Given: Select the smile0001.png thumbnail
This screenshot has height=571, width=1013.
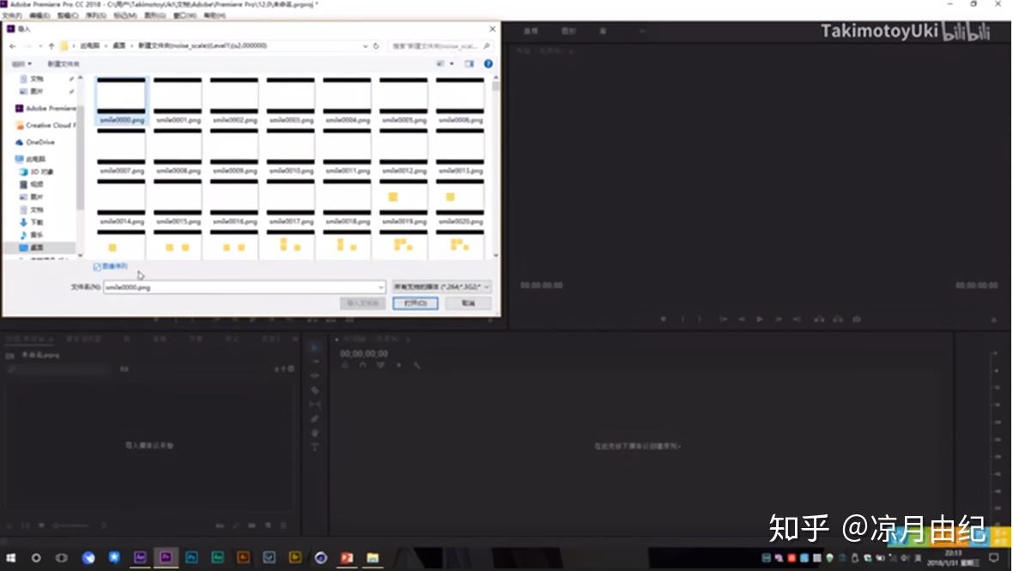Looking at the screenshot, I should 178,100.
